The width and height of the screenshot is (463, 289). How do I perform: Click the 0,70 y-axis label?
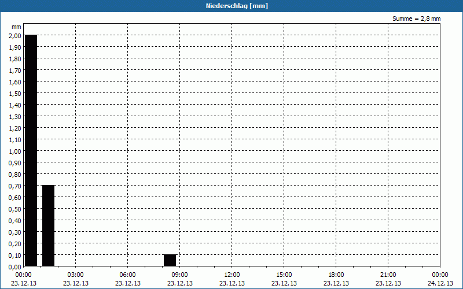15,186
